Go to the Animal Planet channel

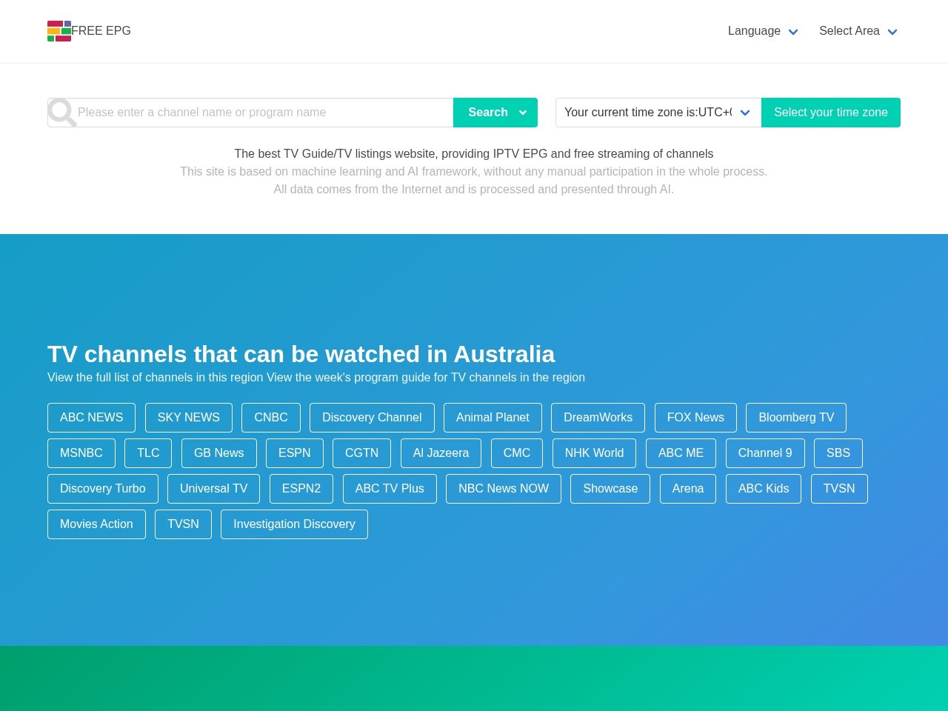click(493, 418)
